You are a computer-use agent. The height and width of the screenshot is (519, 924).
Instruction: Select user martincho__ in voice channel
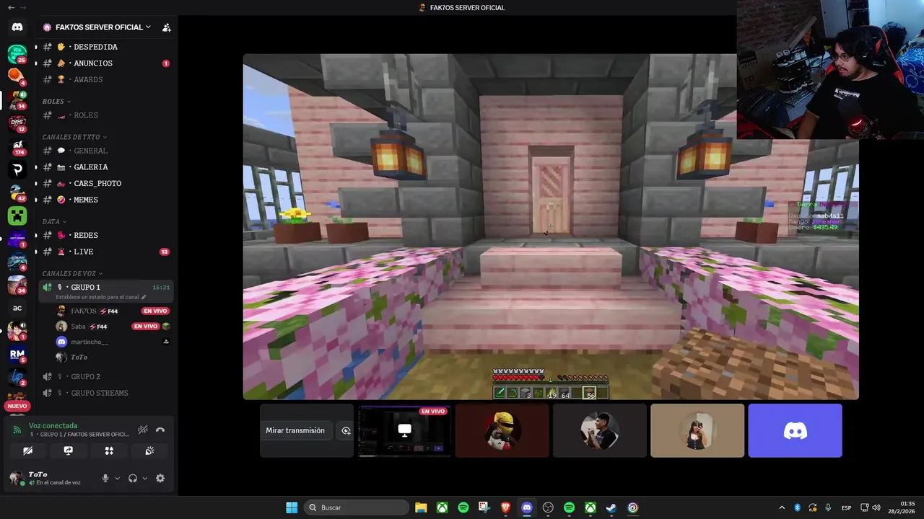[112, 342]
